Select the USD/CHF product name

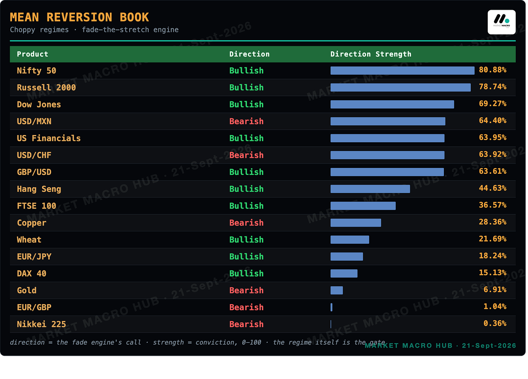[34, 155]
